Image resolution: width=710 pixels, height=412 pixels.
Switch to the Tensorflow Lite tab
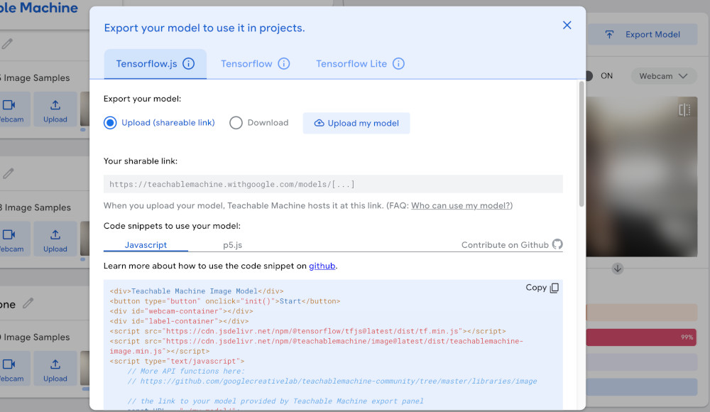point(360,64)
